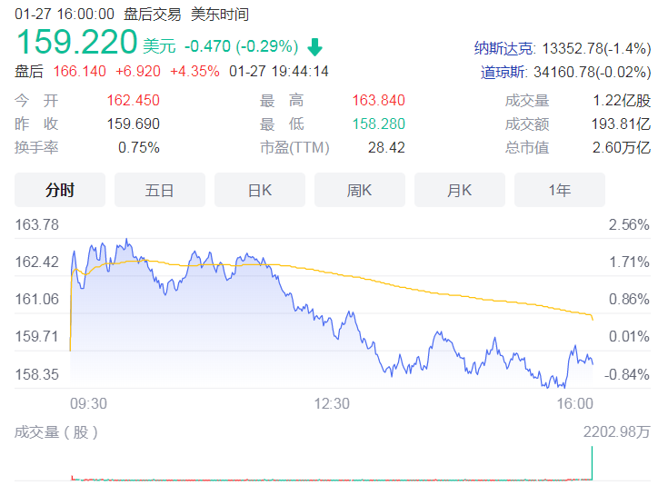The height and width of the screenshot is (495, 668).
Task: Open the 周K weekly candlestick tab
Action: point(360,190)
